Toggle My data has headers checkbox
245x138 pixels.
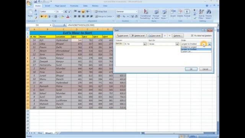(192, 36)
